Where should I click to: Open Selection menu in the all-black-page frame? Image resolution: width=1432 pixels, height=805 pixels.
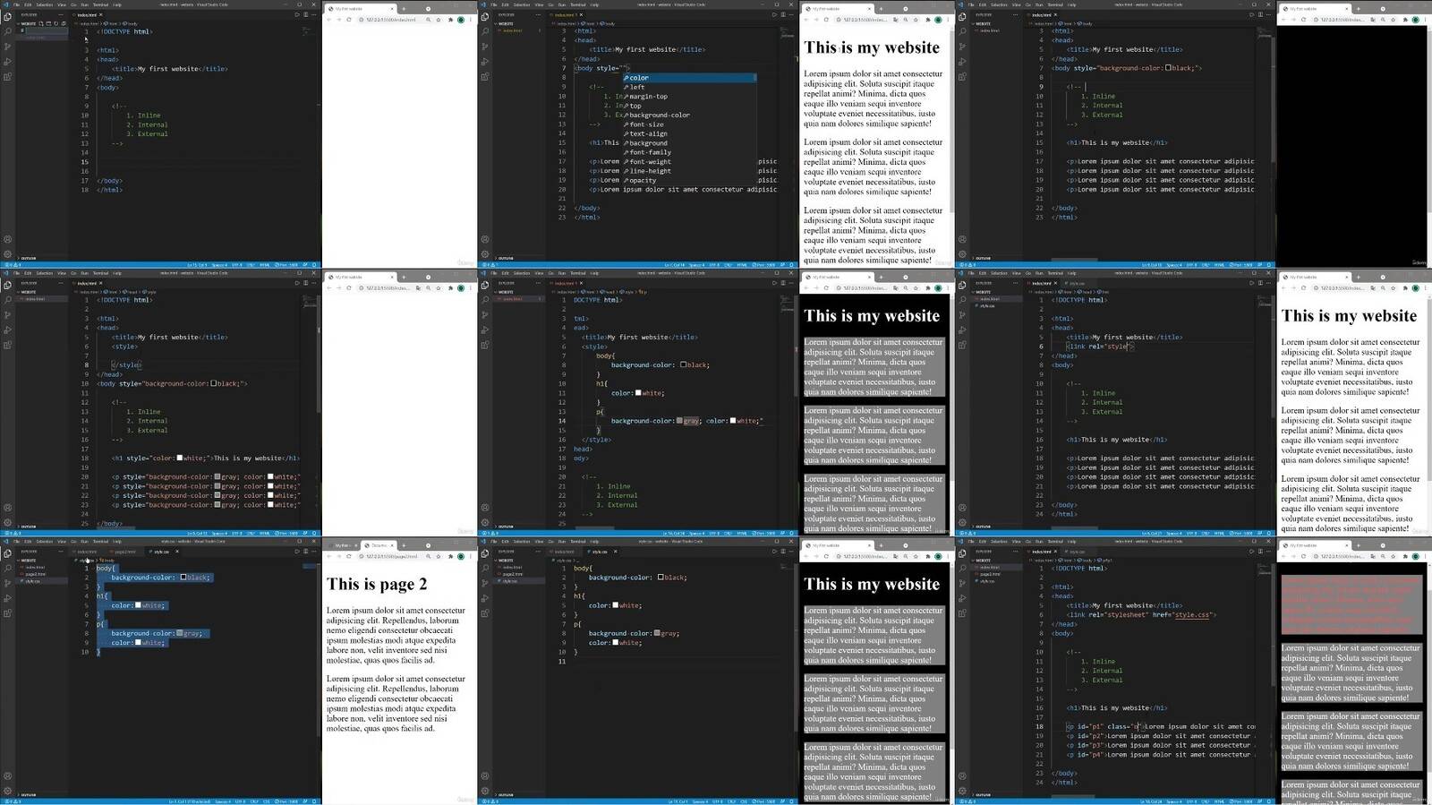pos(999,4)
